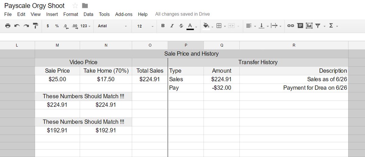This screenshot has height=157, width=365.
Task: Select column M header
Action: pos(57,45)
